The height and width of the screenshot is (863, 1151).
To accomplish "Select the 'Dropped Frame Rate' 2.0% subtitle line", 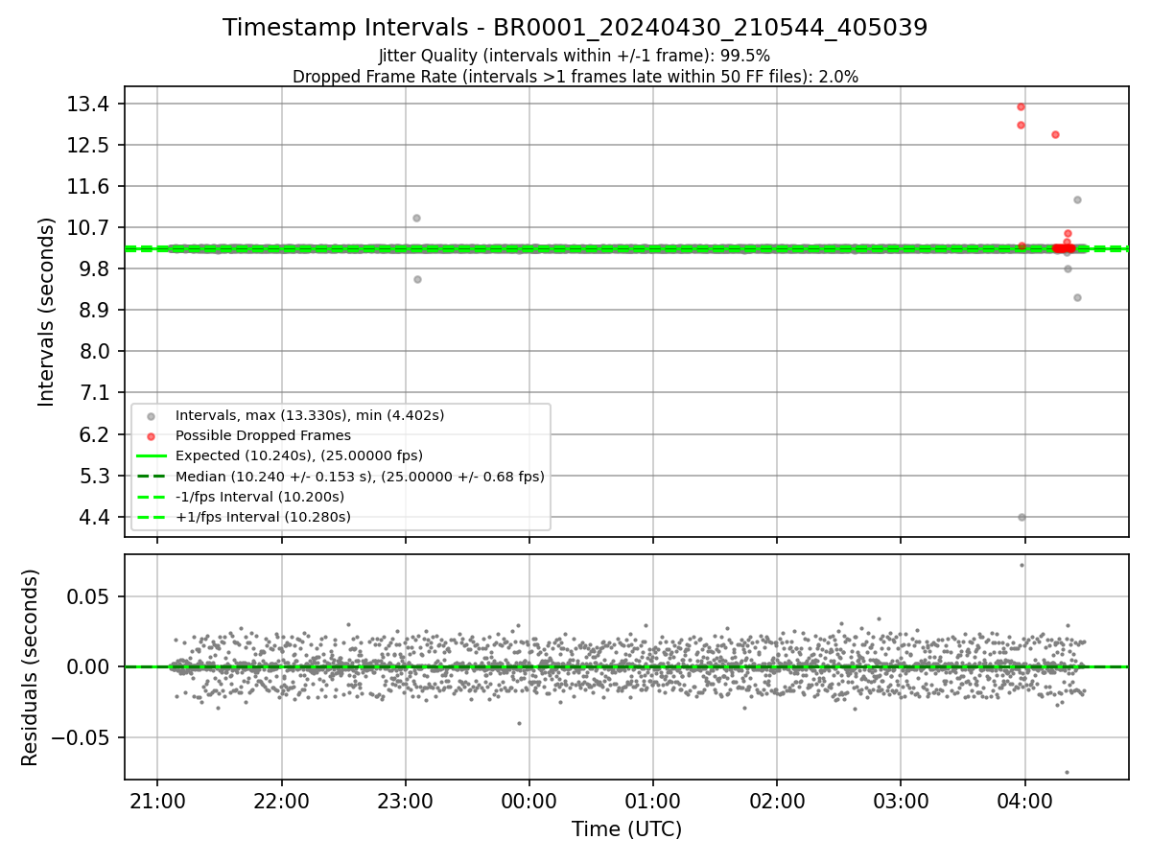I will [x=575, y=76].
